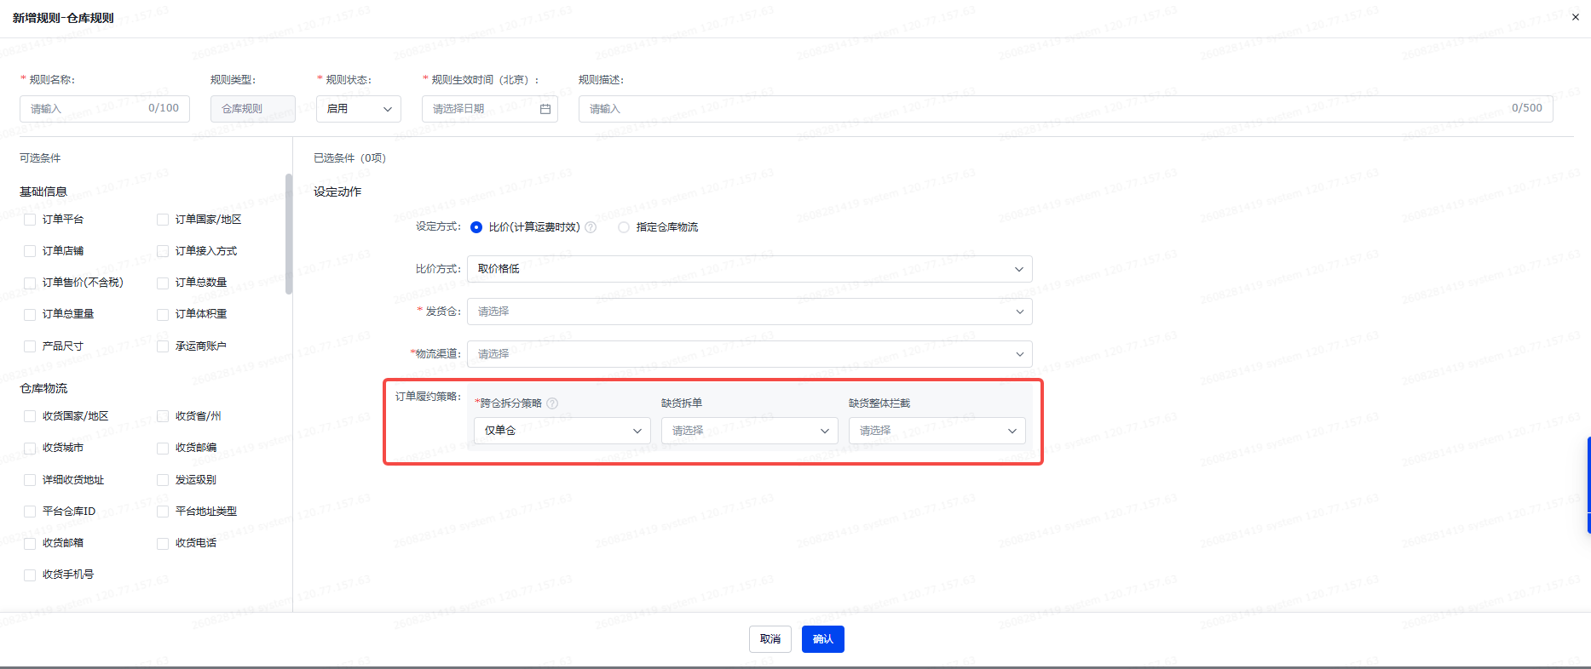This screenshot has width=1591, height=669.
Task: Check the 承运商账户 condition
Action: 163,346
